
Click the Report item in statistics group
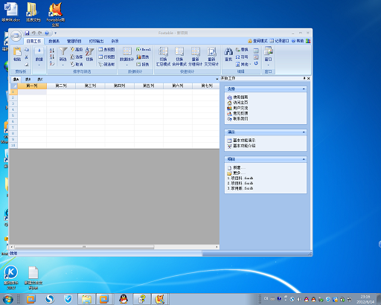pos(143,65)
